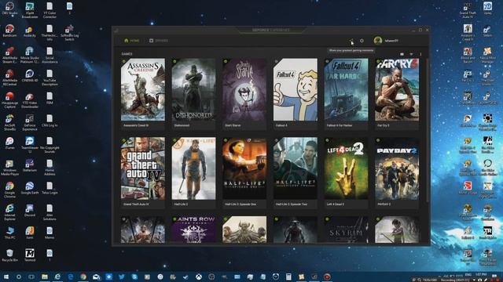
Task: Open Left 4 Dead 2 game tile
Action: click(346, 172)
